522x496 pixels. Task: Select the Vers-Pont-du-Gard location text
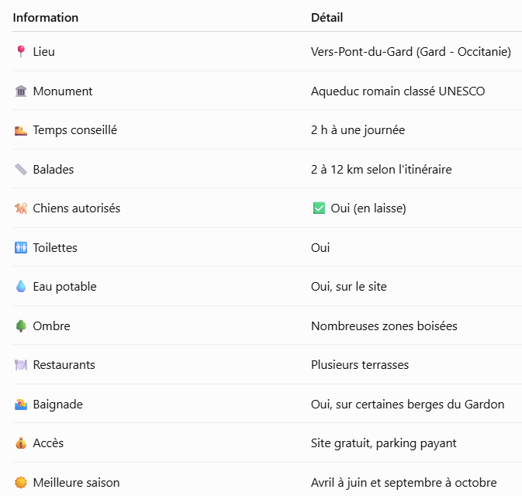[411, 52]
